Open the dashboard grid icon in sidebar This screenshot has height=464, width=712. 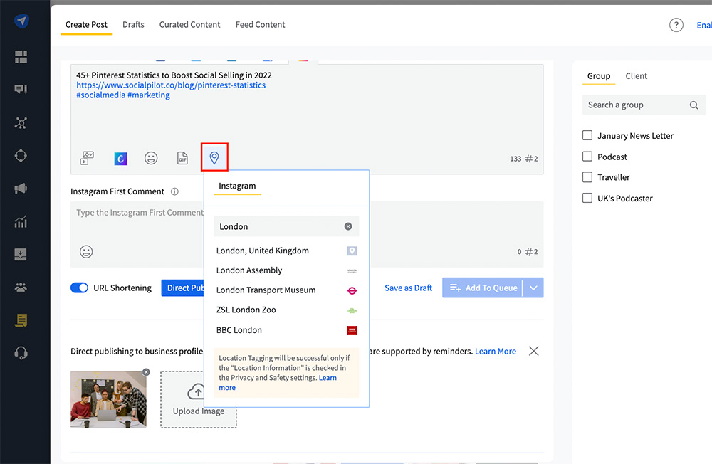21,57
